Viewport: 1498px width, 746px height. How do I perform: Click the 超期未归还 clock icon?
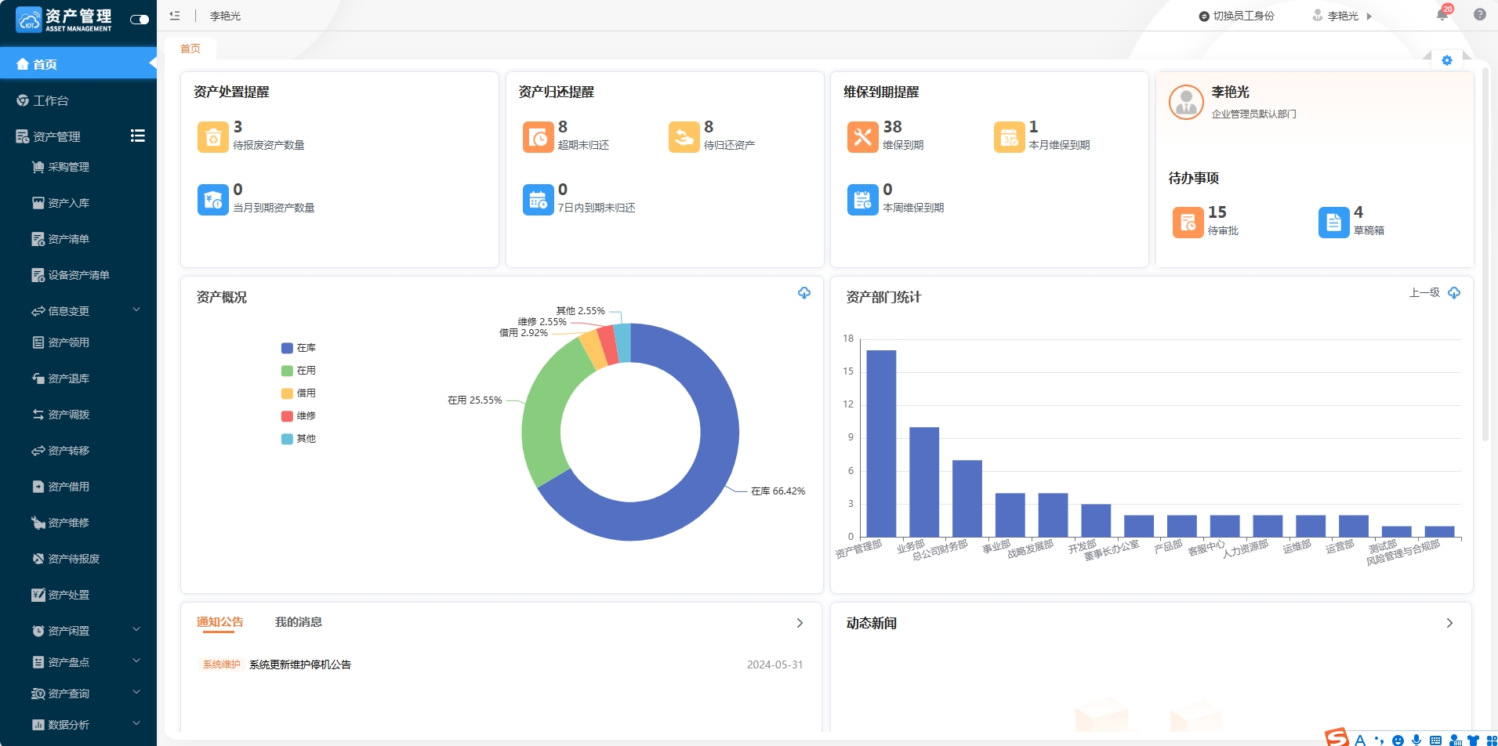(538, 137)
